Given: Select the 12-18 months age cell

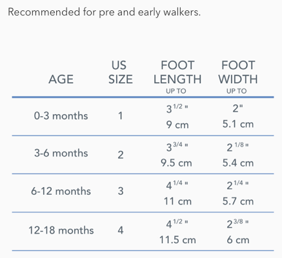Looking at the screenshot, I should point(61,230).
